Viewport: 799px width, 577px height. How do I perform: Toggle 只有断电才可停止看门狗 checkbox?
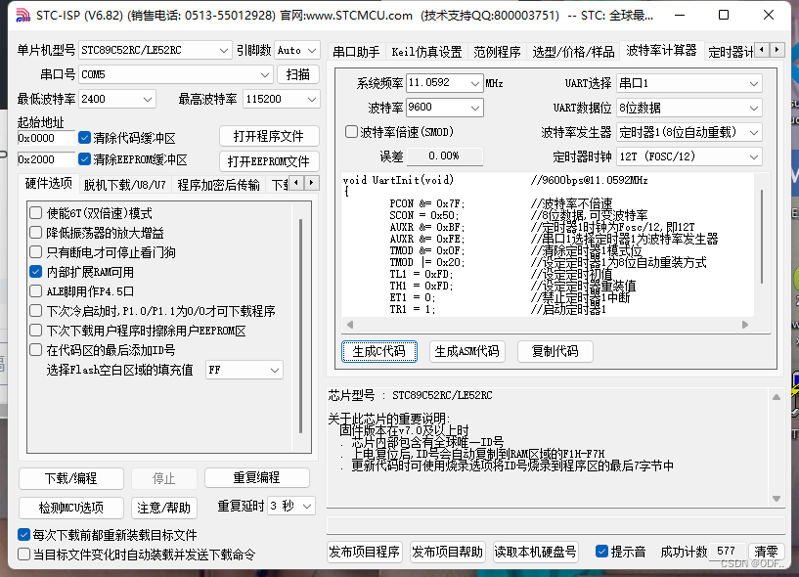(x=35, y=251)
